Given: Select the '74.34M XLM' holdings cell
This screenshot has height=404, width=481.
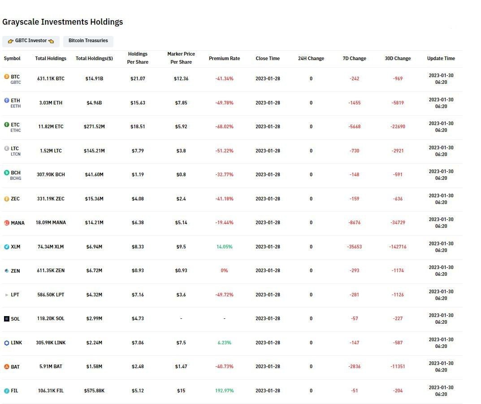Looking at the screenshot, I should pos(51,247).
